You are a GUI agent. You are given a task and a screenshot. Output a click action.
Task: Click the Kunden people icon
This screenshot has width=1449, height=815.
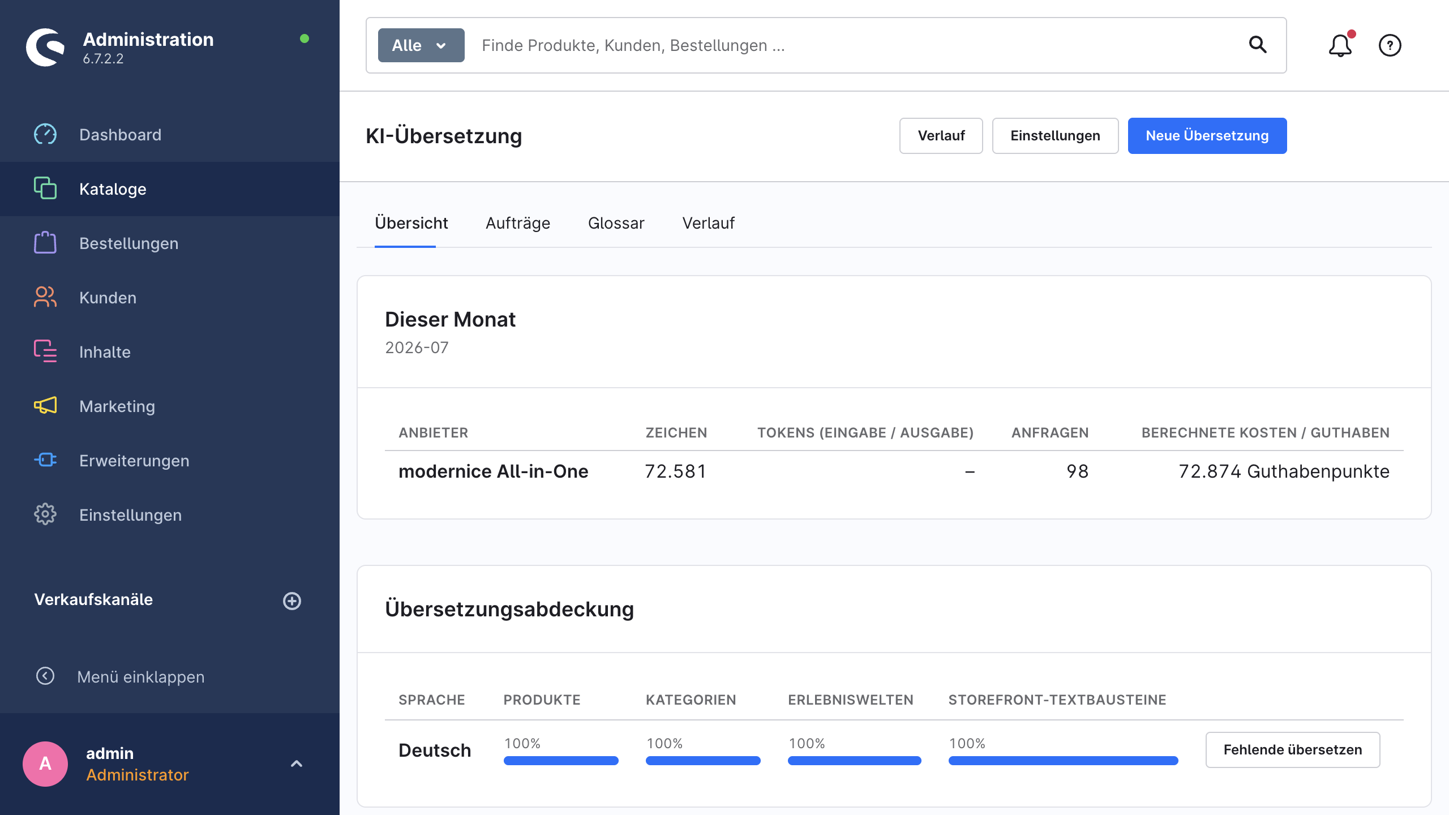(x=45, y=297)
